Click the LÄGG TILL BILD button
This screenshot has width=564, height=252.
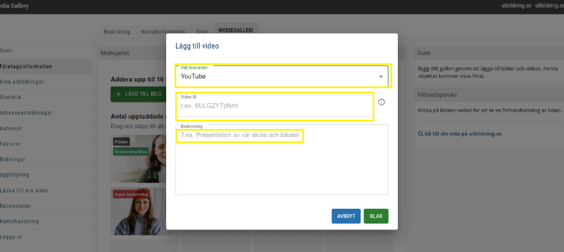(x=139, y=94)
